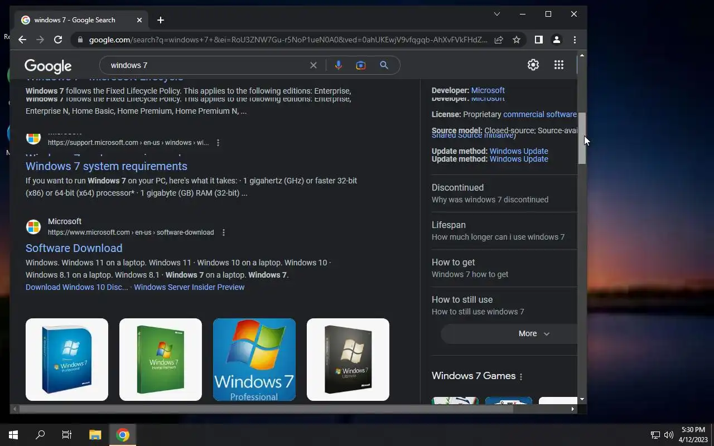Open the tab search dropdown arrow
714x446 pixels.
pyautogui.click(x=496, y=14)
